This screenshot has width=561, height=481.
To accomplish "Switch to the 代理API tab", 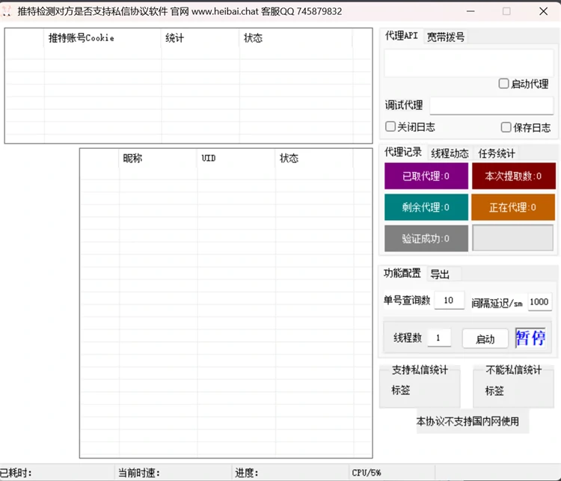I will 401,36.
